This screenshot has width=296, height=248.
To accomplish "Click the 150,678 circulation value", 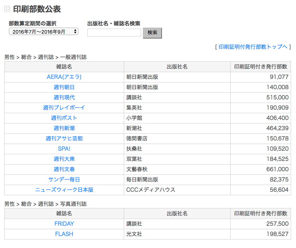I will [x=278, y=138].
